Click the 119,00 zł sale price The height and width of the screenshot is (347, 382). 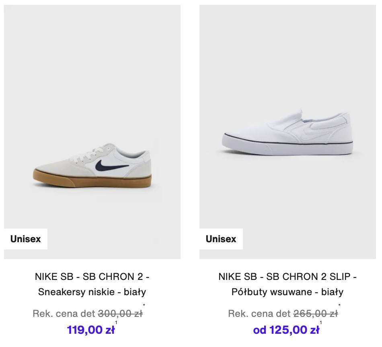[x=90, y=330]
